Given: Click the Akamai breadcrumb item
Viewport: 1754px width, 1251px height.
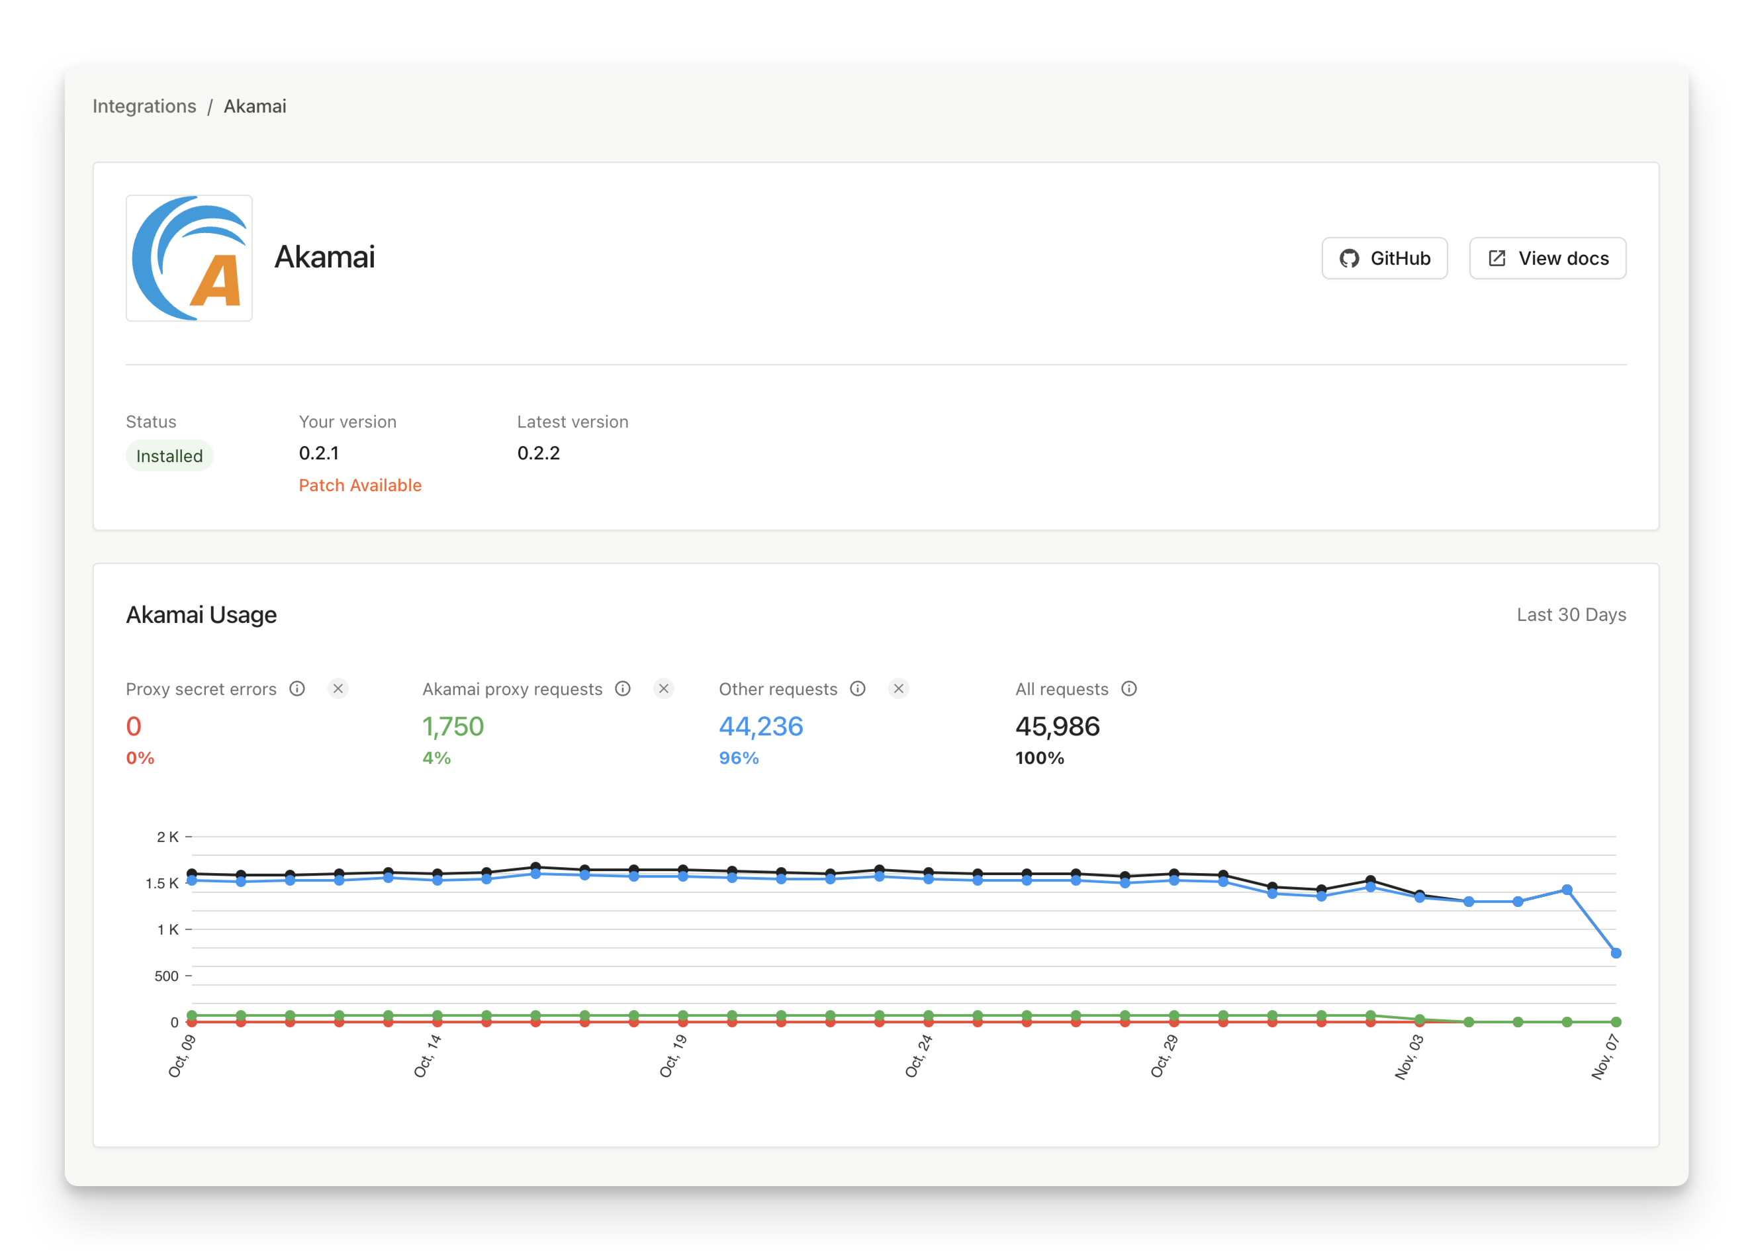Looking at the screenshot, I should 255,107.
